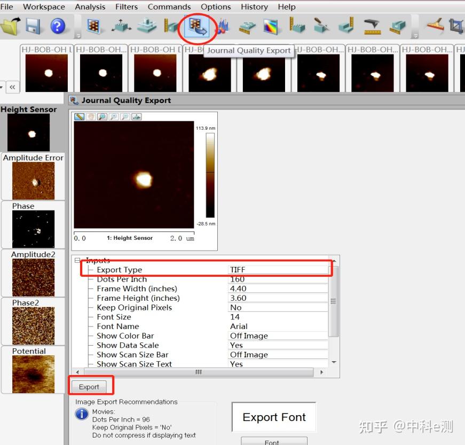Image resolution: width=465 pixels, height=445 pixels.
Task: Click the zoom in magnifier with plus
Action: tap(114, 116)
